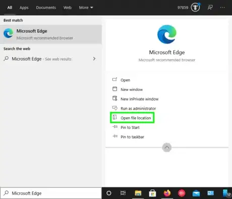Click the Best match heading
Screen dimensions: 232x199
(x=13, y=20)
